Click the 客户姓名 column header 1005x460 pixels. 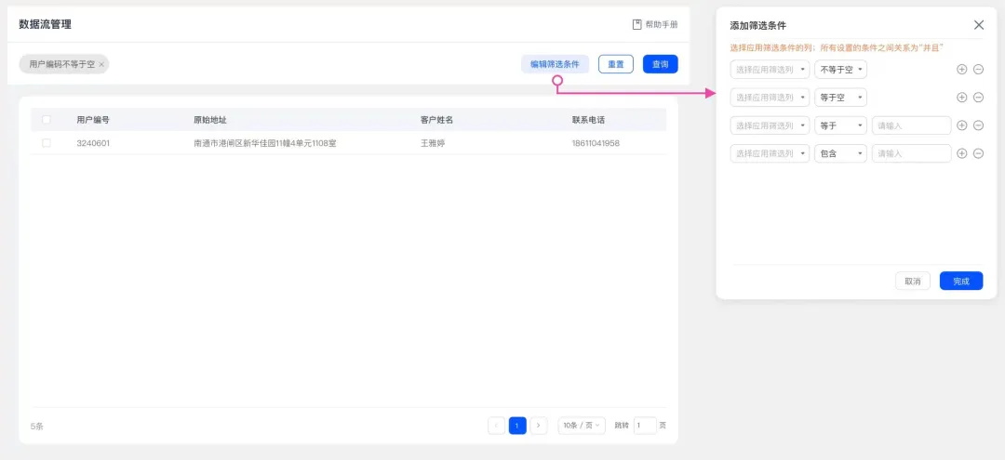click(x=437, y=120)
